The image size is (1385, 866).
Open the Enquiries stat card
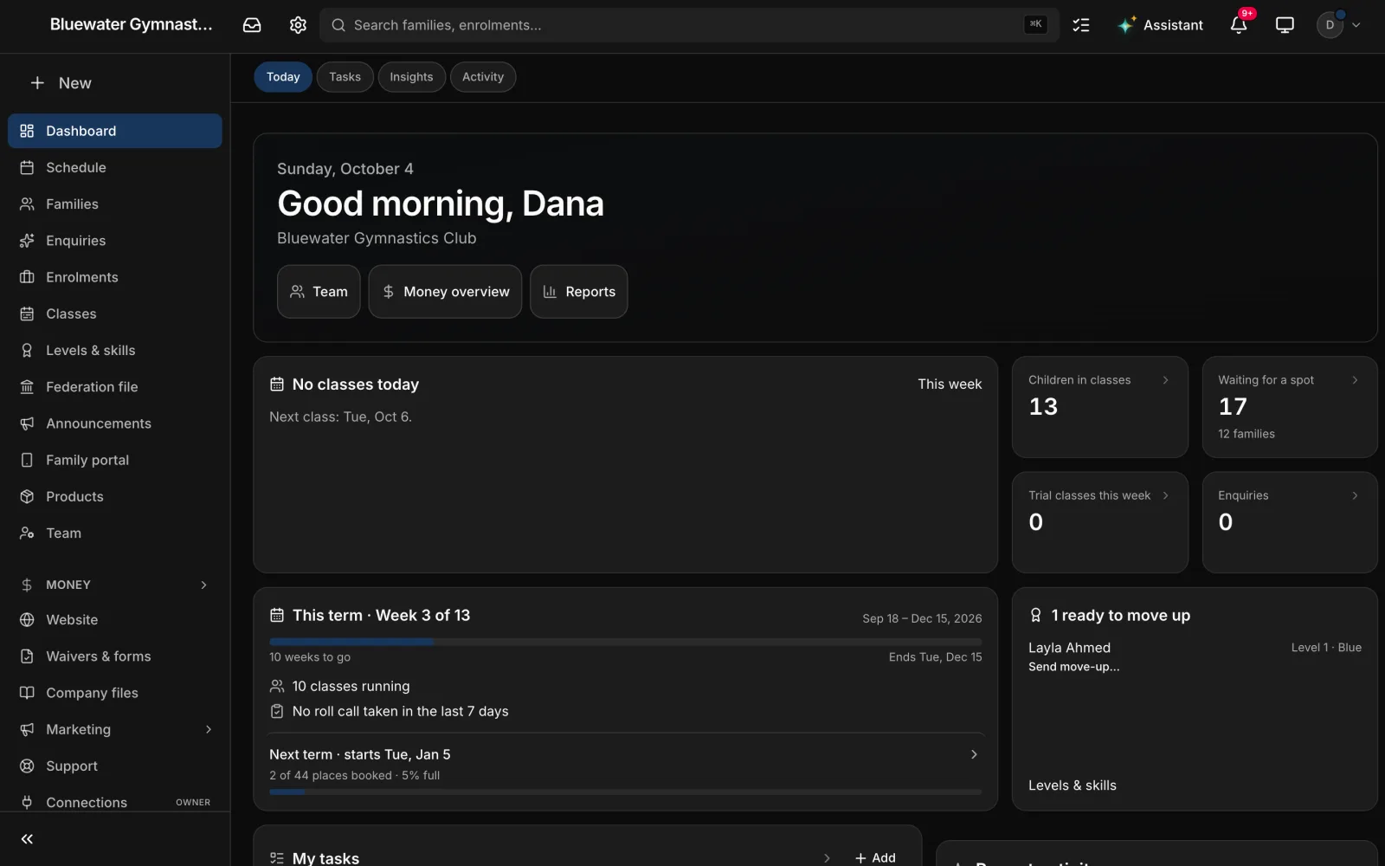1289,522
